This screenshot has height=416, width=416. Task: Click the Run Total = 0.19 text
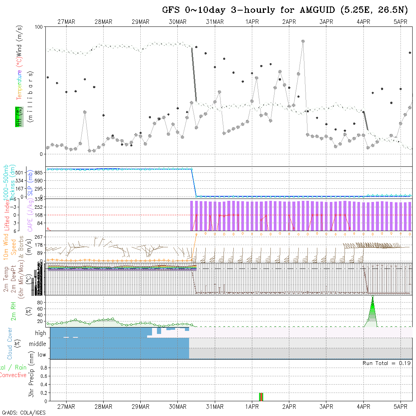[387, 363]
